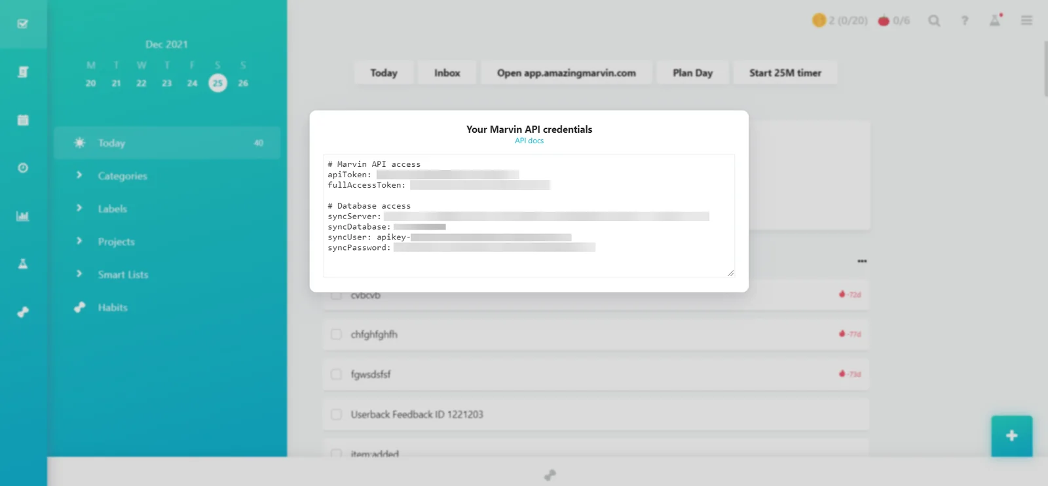
Task: Expand the Categories section
Action: point(79,175)
